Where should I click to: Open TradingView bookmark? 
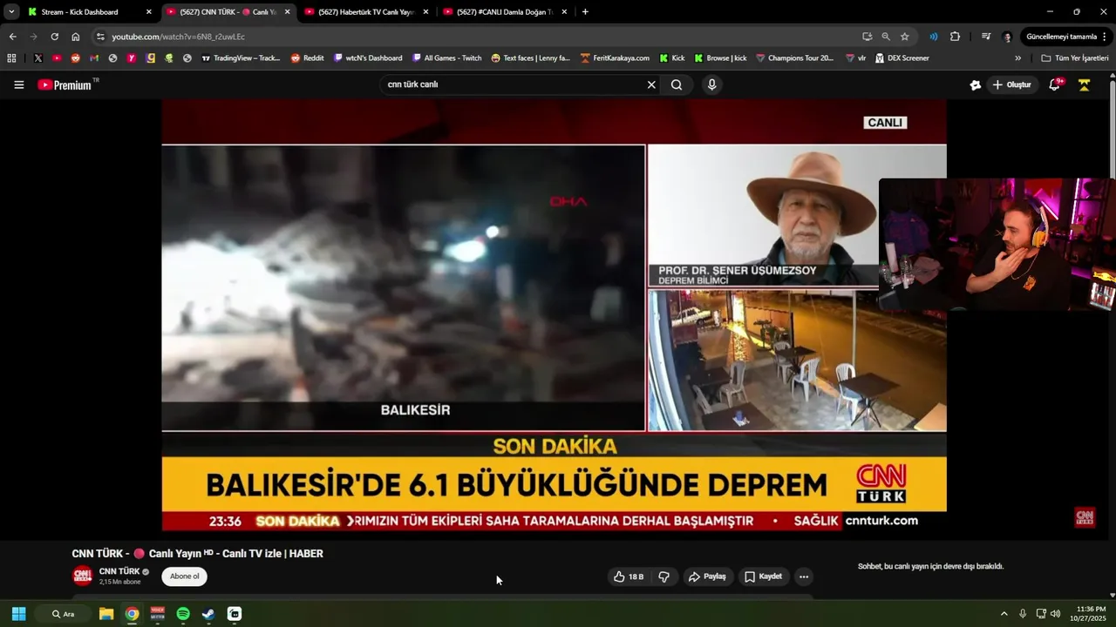(x=241, y=58)
